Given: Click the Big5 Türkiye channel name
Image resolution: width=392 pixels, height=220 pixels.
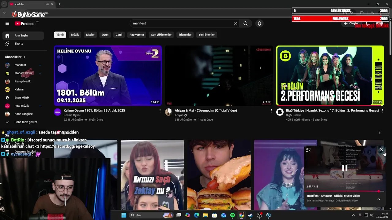Looking at the screenshot, I should coord(293,115).
